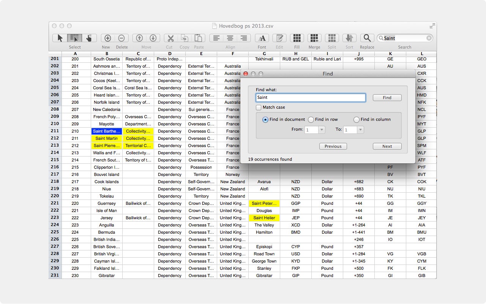
Task: Open the Font tool
Action: 262,38
